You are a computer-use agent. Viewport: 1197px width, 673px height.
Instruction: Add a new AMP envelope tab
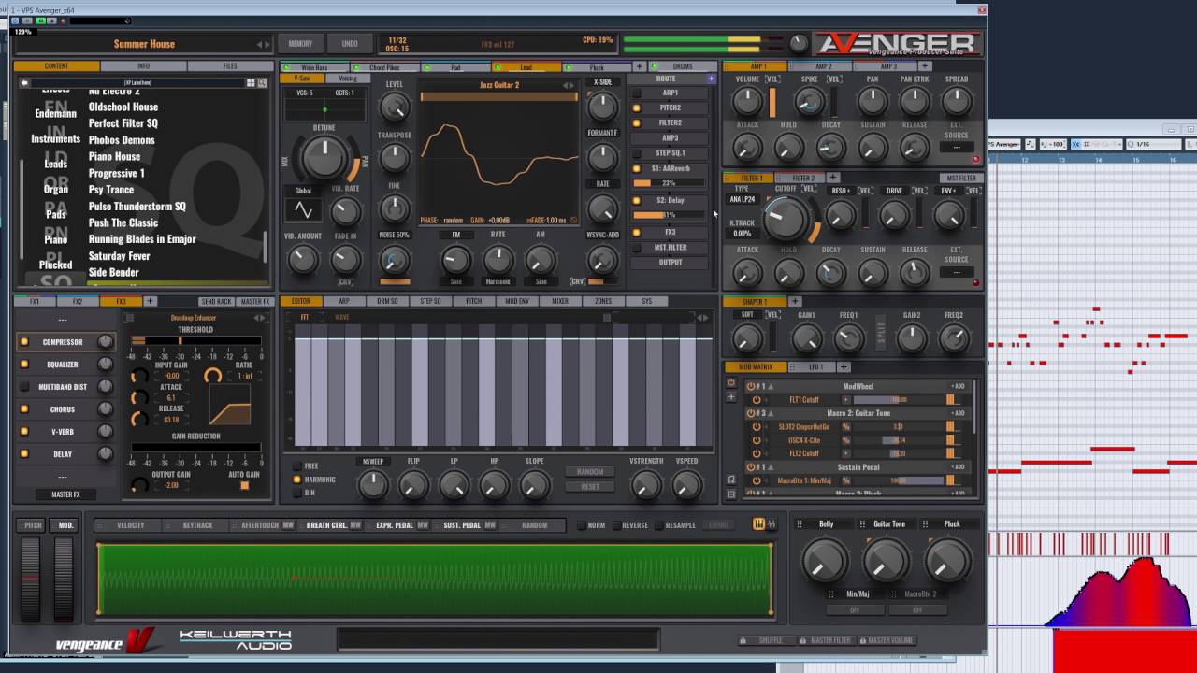coord(924,66)
